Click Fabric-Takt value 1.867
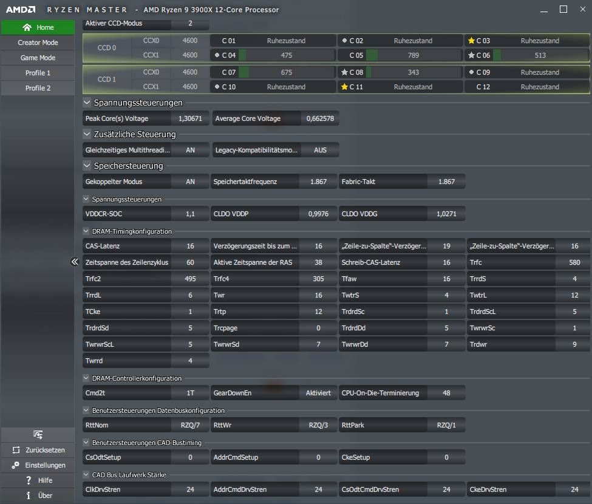Viewport: 592px width, 504px height. point(446,182)
